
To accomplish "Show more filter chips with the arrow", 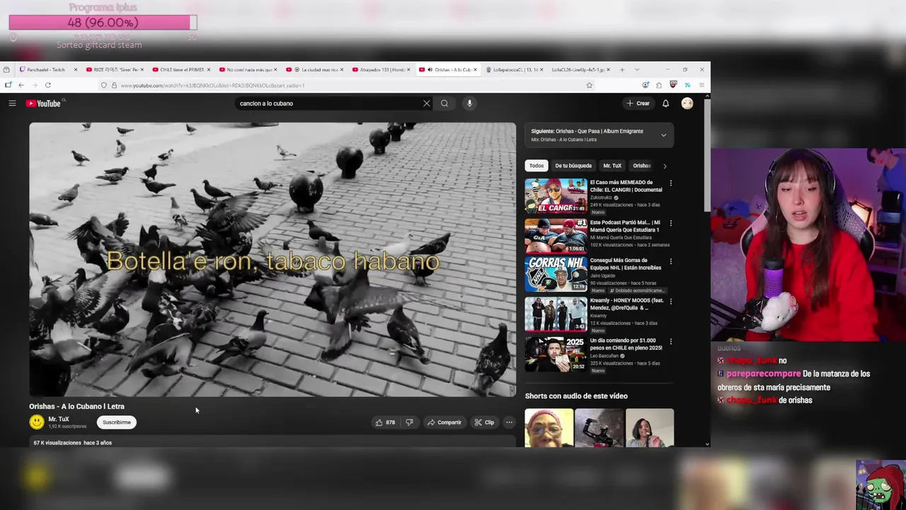I will 664,166.
